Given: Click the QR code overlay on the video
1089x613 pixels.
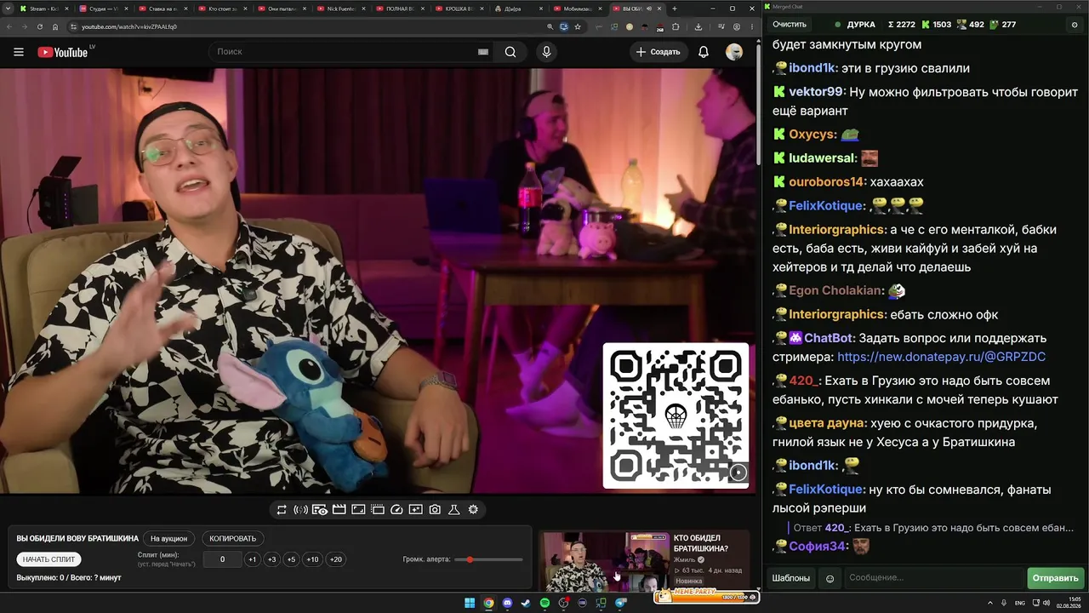Looking at the screenshot, I should (676, 415).
